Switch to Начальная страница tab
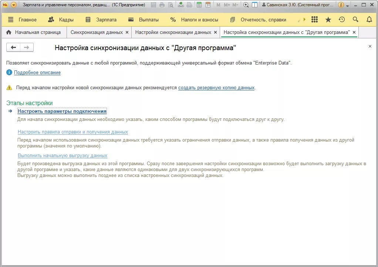 34,32
